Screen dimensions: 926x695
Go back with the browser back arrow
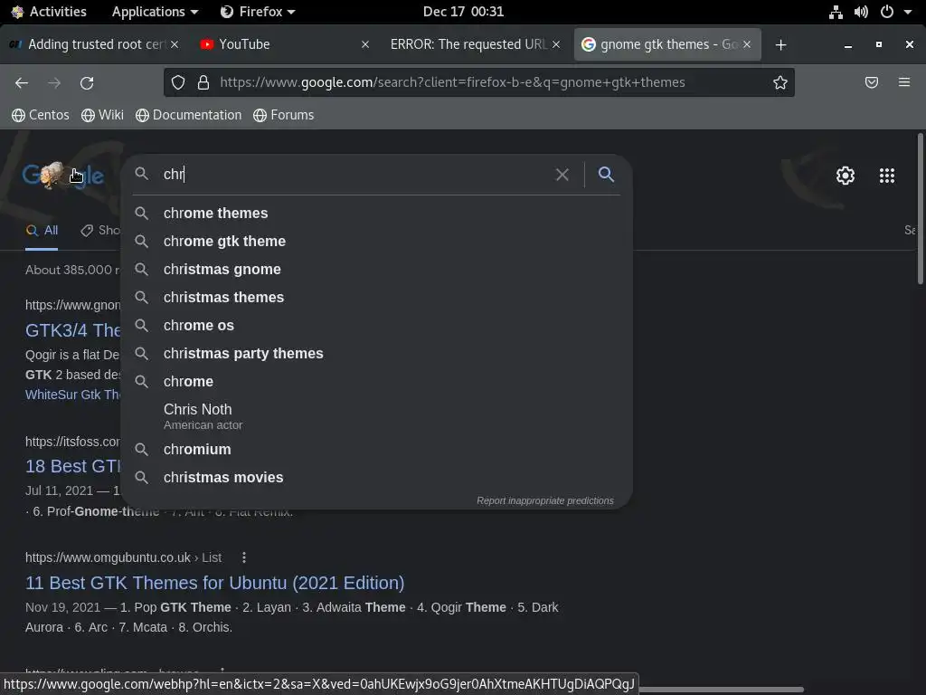[22, 82]
